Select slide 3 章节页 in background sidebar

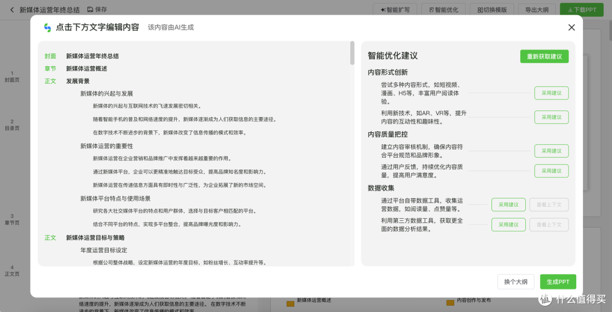12,219
